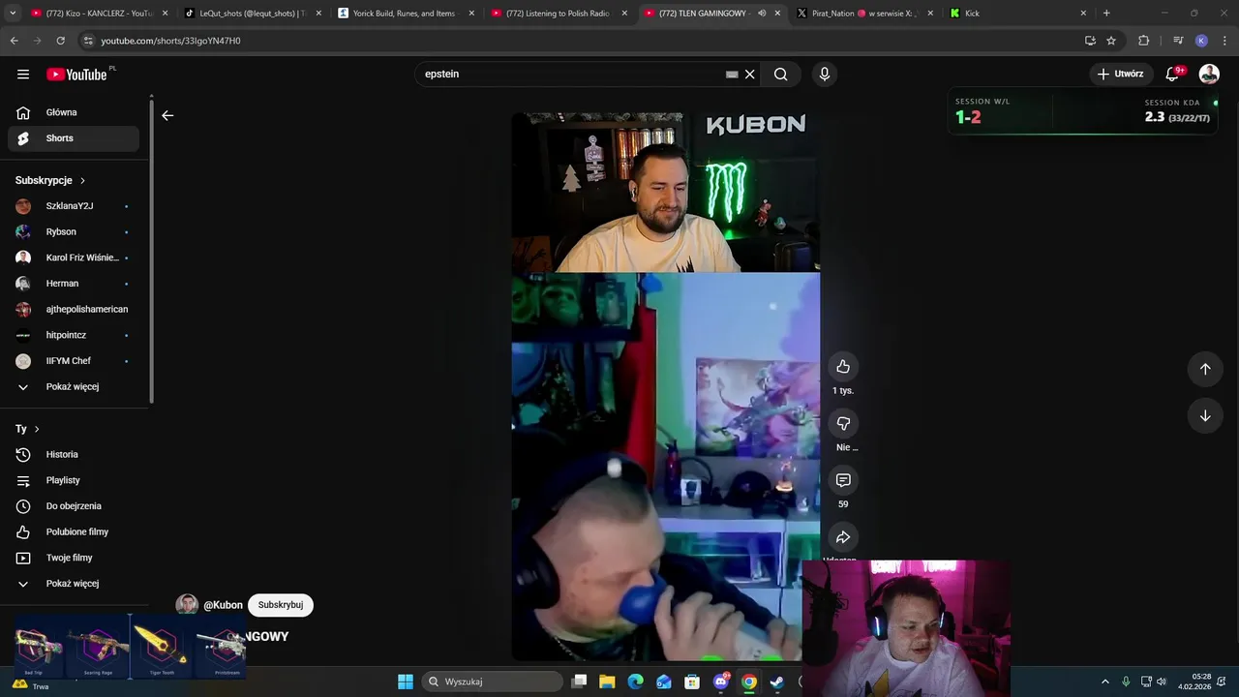Go to the YouTube home logo
Viewport: 1239px width, 697px height.
pos(76,75)
